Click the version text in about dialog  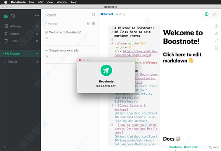point(106,86)
